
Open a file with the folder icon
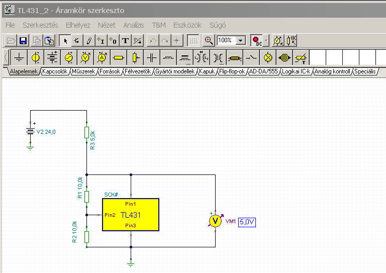tap(11, 41)
